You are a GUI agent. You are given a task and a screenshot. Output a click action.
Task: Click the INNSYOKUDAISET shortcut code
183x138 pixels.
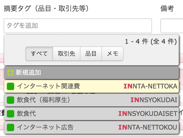[148, 114]
